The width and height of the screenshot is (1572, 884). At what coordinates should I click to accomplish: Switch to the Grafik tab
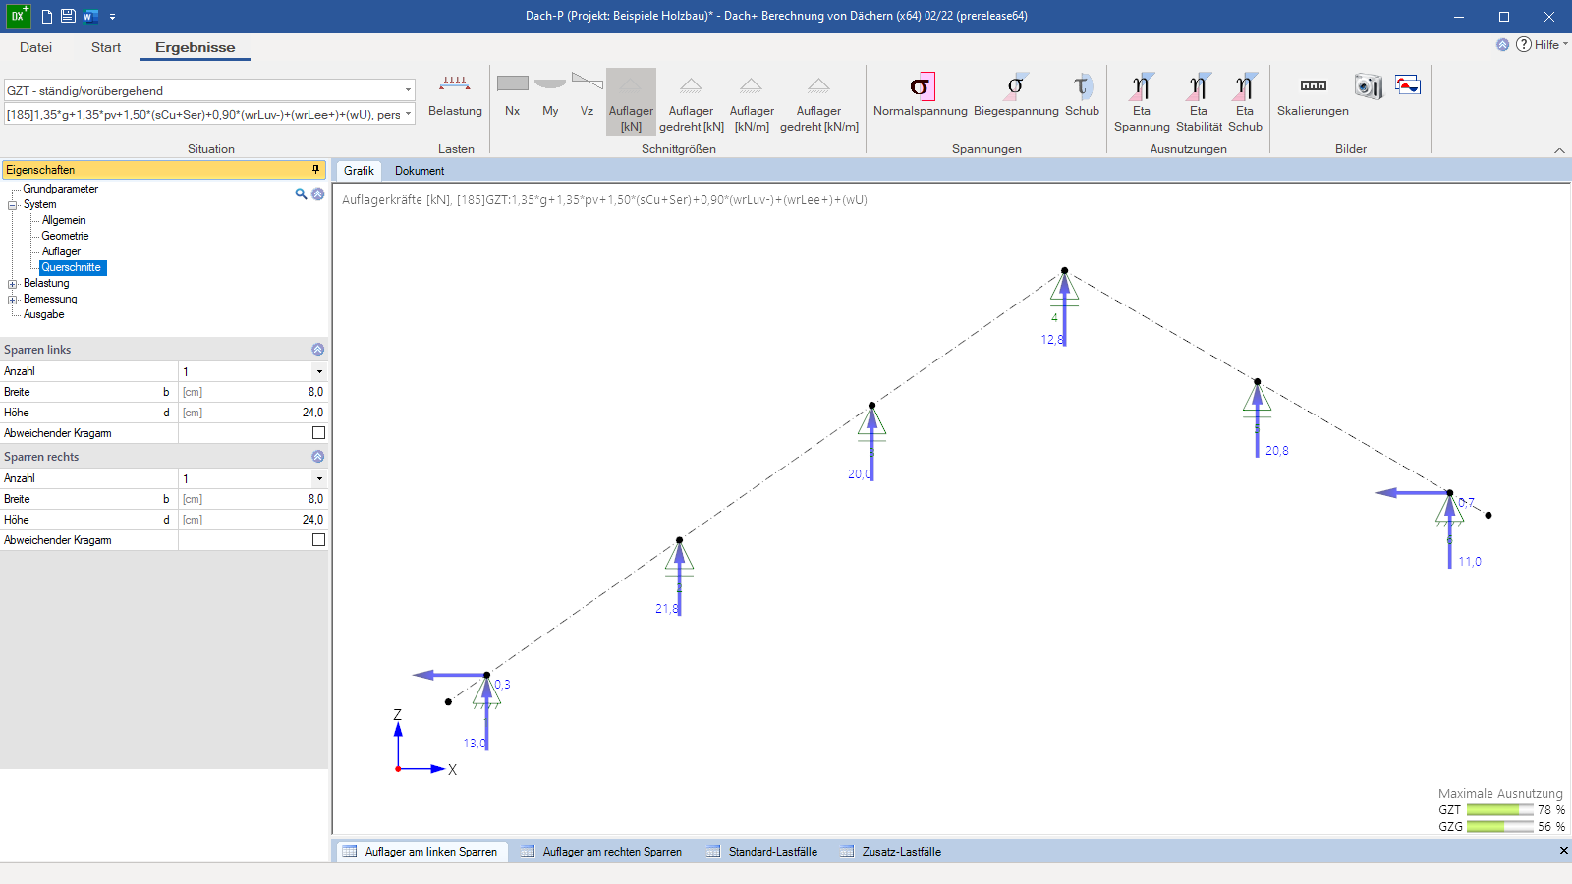[359, 171]
